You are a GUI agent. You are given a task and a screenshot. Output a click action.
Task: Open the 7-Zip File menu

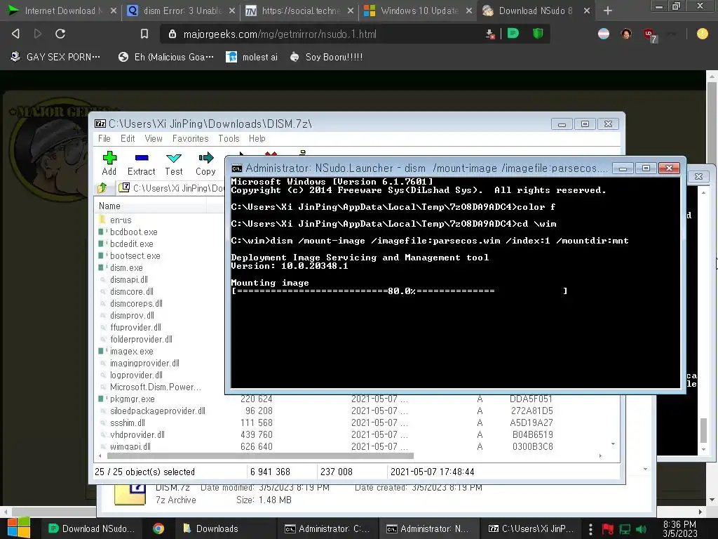[104, 138]
